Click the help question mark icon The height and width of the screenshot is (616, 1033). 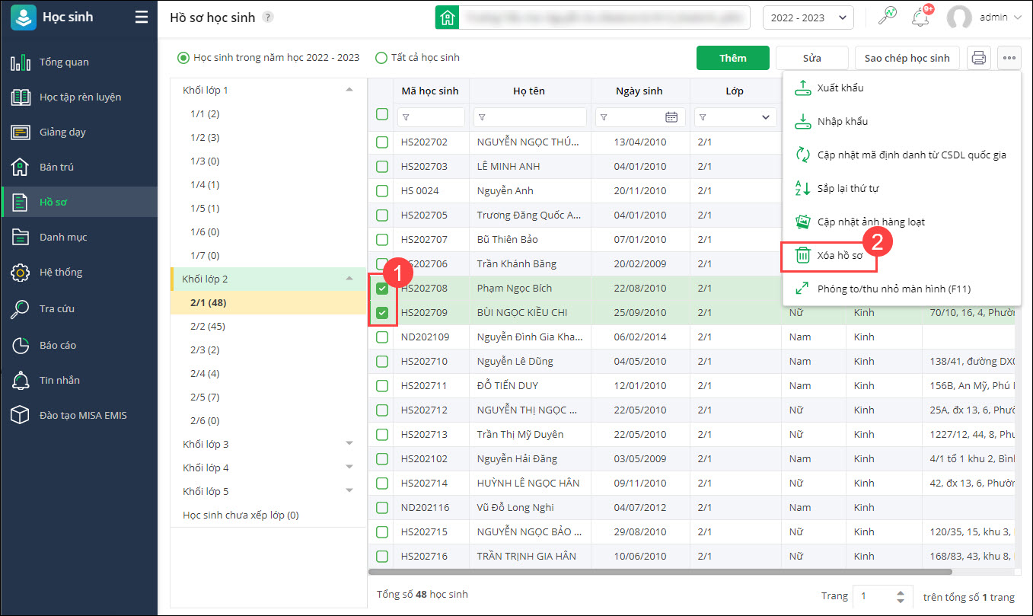click(x=268, y=18)
